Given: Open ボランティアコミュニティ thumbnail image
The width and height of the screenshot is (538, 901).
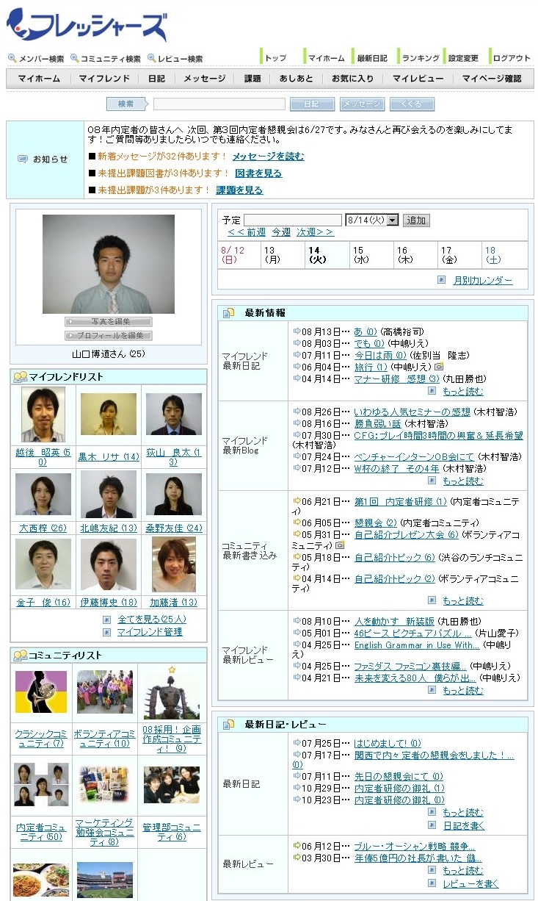Looking at the screenshot, I should click(105, 692).
